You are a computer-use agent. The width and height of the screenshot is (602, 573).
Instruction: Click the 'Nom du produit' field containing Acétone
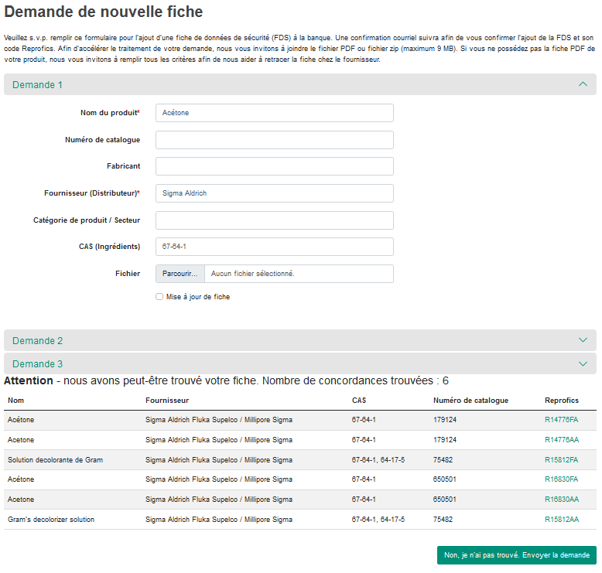coord(275,113)
